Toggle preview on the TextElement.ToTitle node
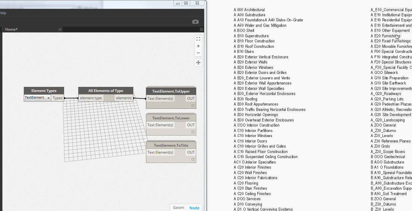 193,159
